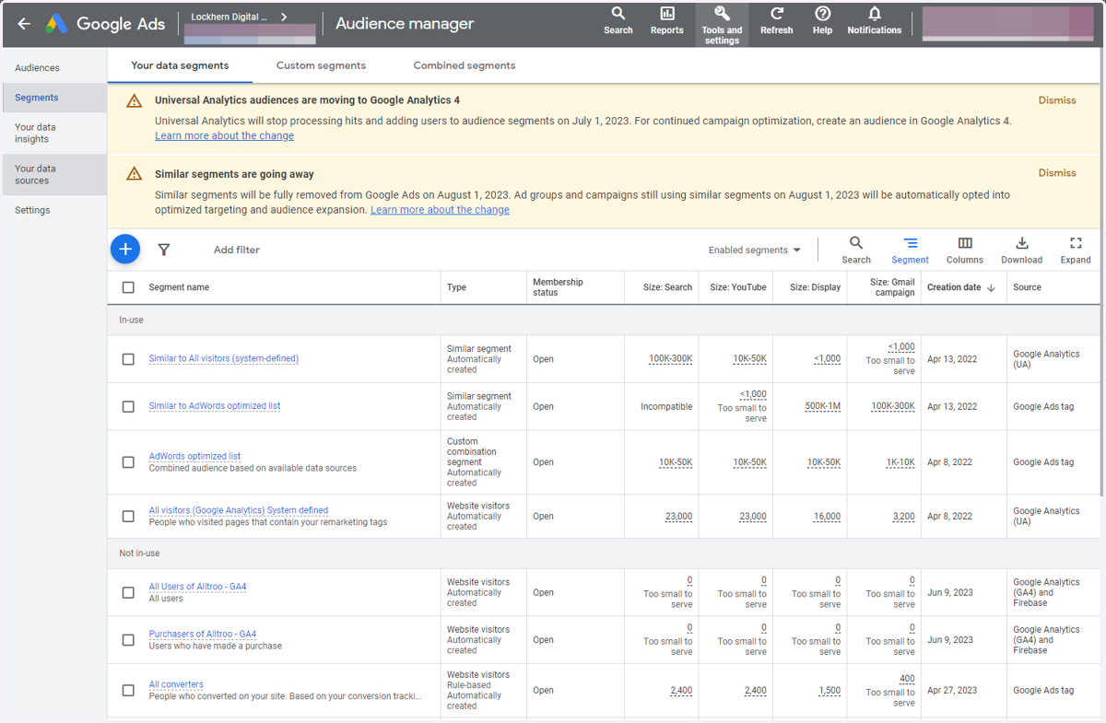Open Learn more link in the Similar segments notice
1106x723 pixels.
coord(440,210)
